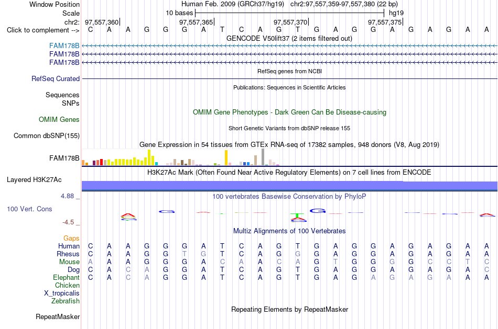
Task: Select the 'Dog' species label
Action: [73, 270]
